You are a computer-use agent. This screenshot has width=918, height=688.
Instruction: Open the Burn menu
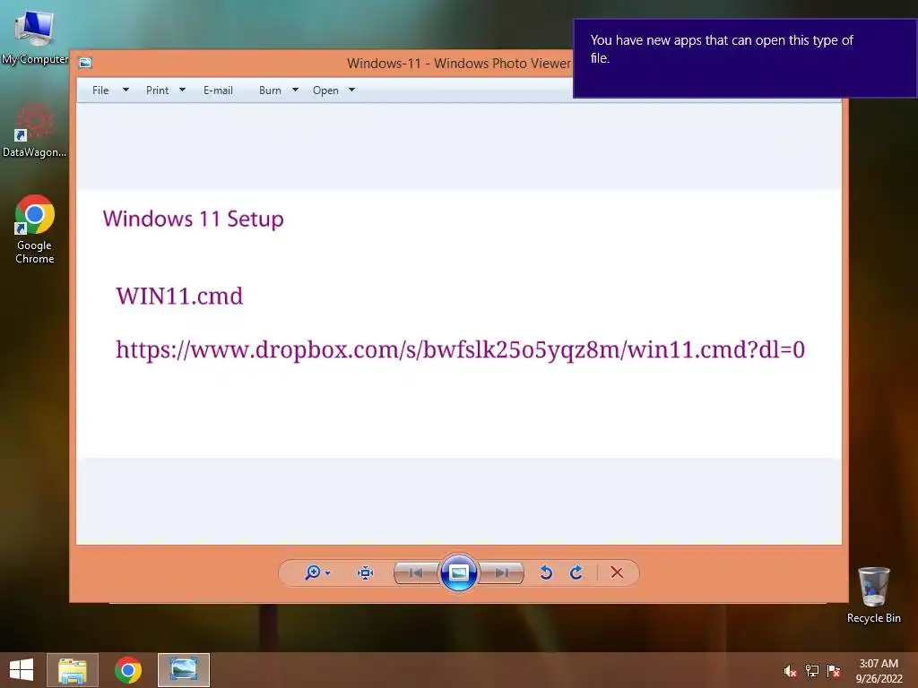pyautogui.click(x=270, y=90)
